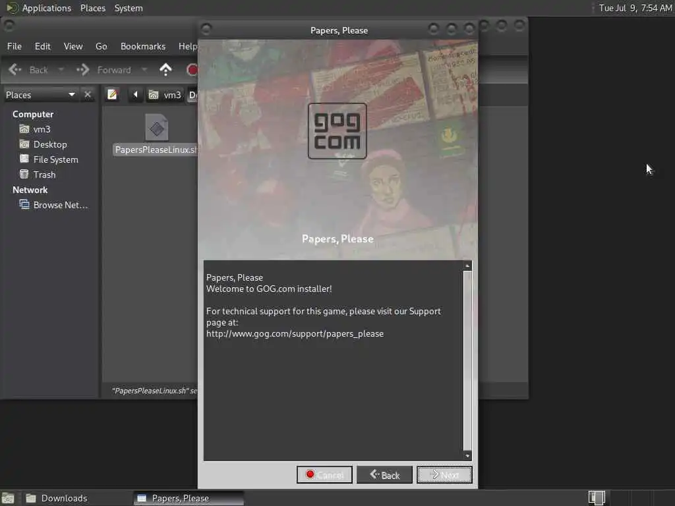Click file manager window menu button top-left

(x=9, y=26)
